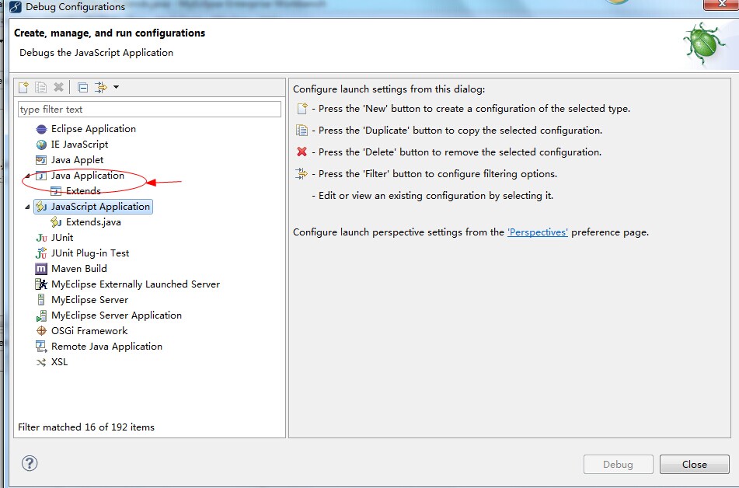Focus the 'type filter text' field
The width and height of the screenshot is (739, 488).
[149, 110]
